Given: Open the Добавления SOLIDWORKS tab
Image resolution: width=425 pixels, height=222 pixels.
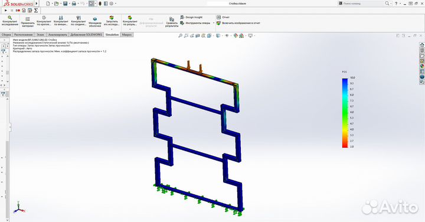Looking at the screenshot, I should click(x=86, y=35).
